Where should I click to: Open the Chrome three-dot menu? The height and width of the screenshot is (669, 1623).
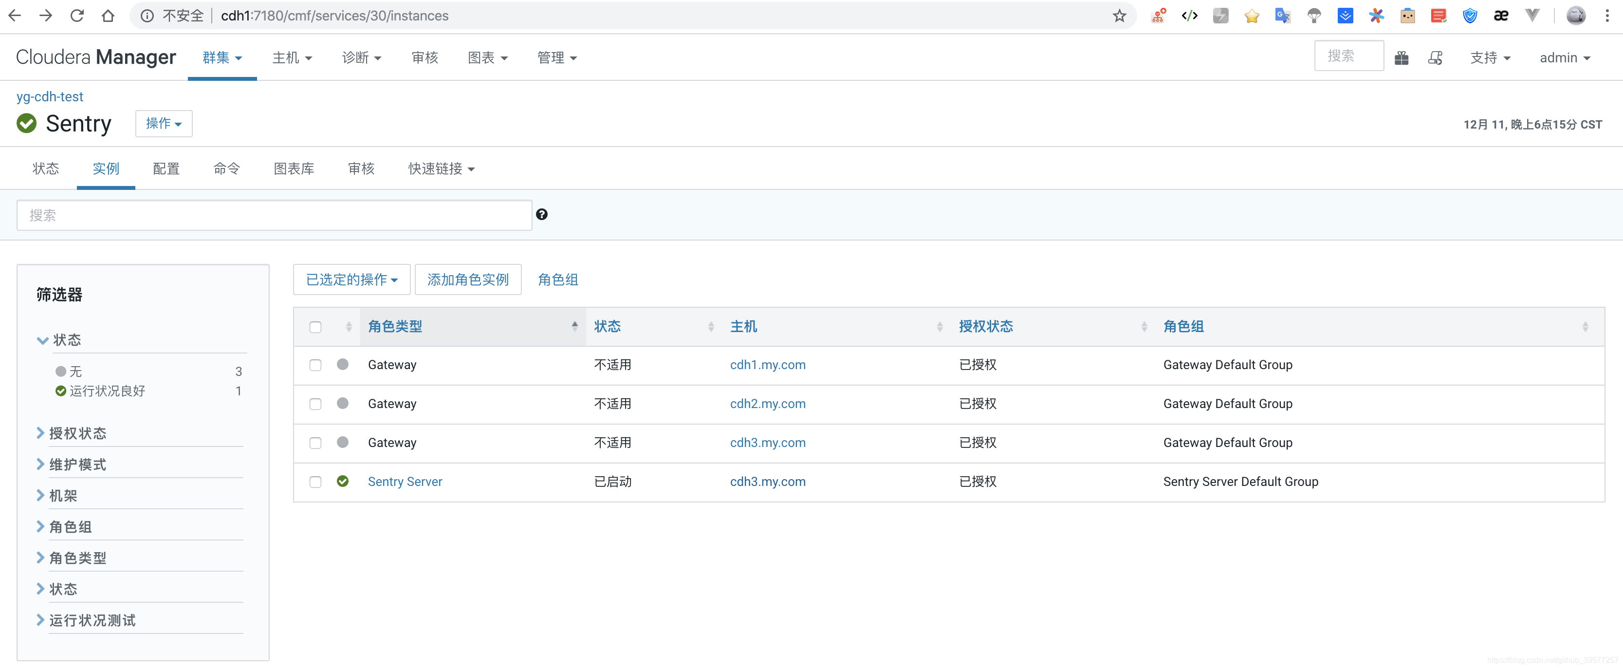coord(1607,16)
